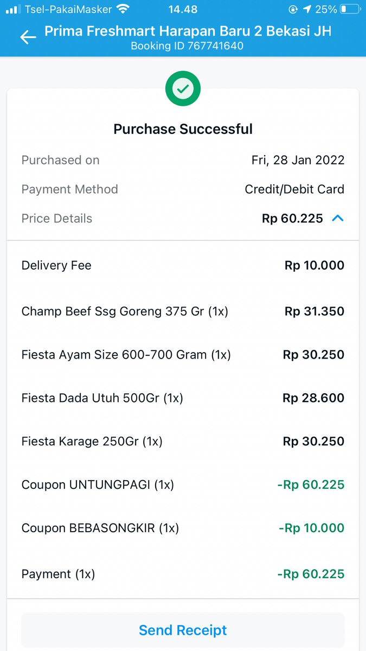
Task: Tap the green success checkmark icon
Action: click(183, 88)
